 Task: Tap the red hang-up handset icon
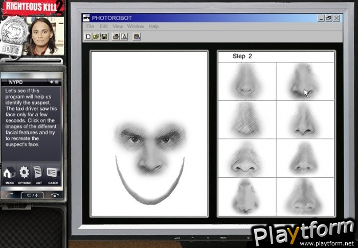pos(55,195)
